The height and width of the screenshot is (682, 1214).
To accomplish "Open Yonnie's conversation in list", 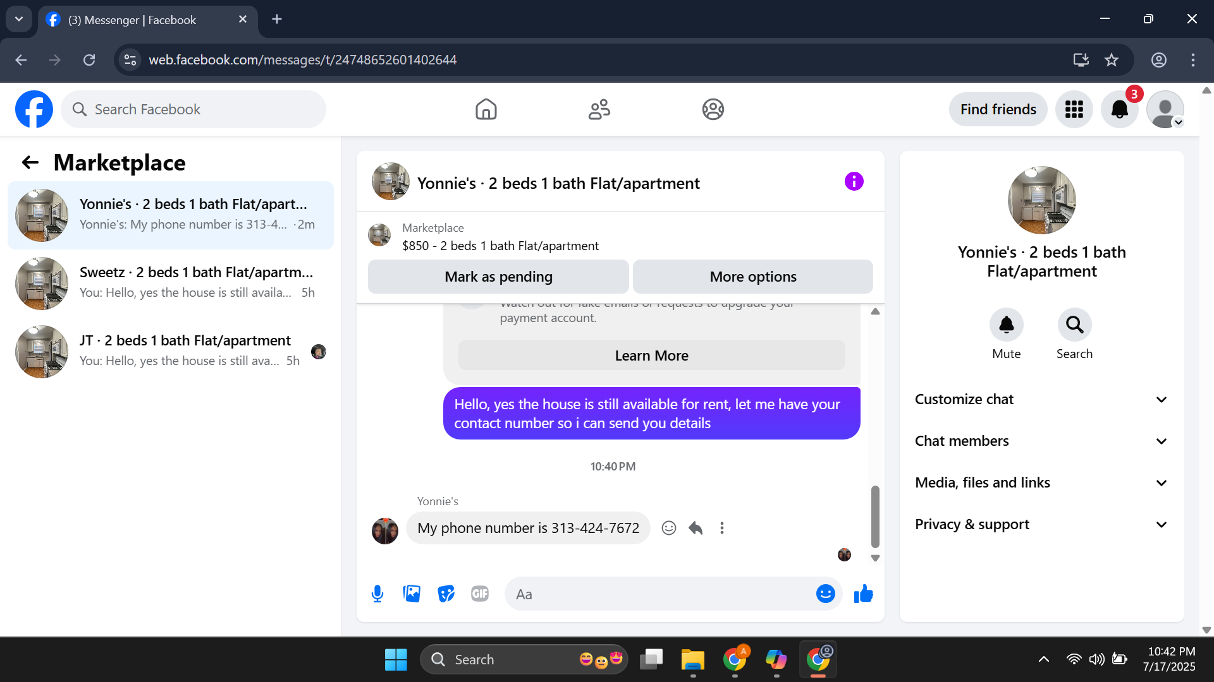I will (x=171, y=215).
